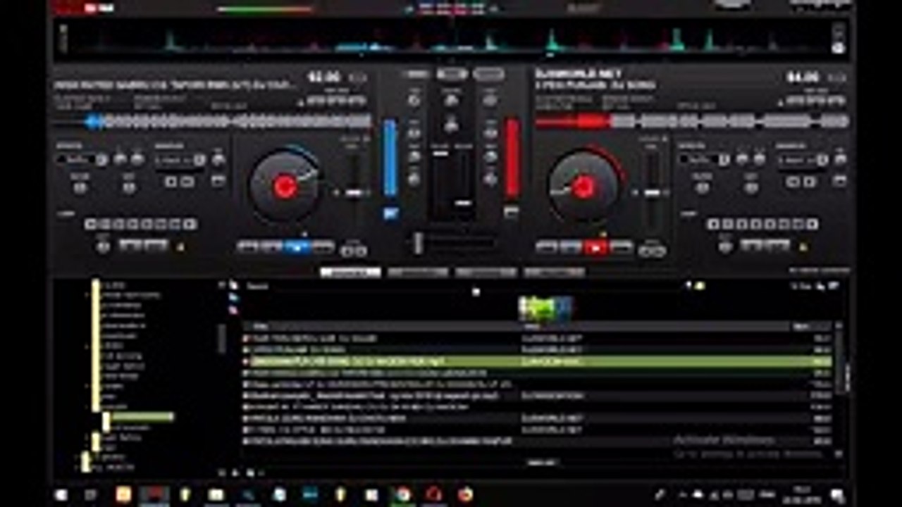Click the left deck jog wheel

pyautogui.click(x=285, y=187)
